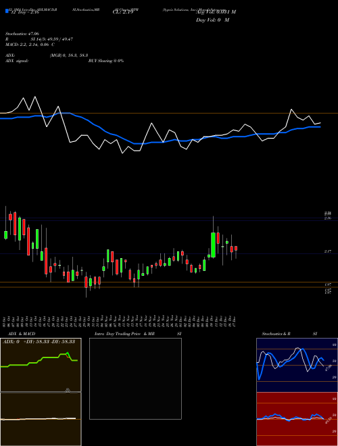This screenshot has width=338, height=446.
Task: Click the 'MACD: 2.2, 2.14, 0.06 C' line
Action: point(30,45)
